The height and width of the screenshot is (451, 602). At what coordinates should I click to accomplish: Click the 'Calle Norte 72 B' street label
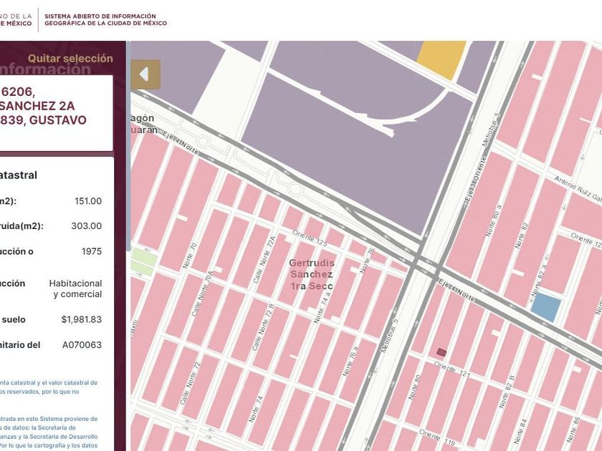click(x=264, y=327)
